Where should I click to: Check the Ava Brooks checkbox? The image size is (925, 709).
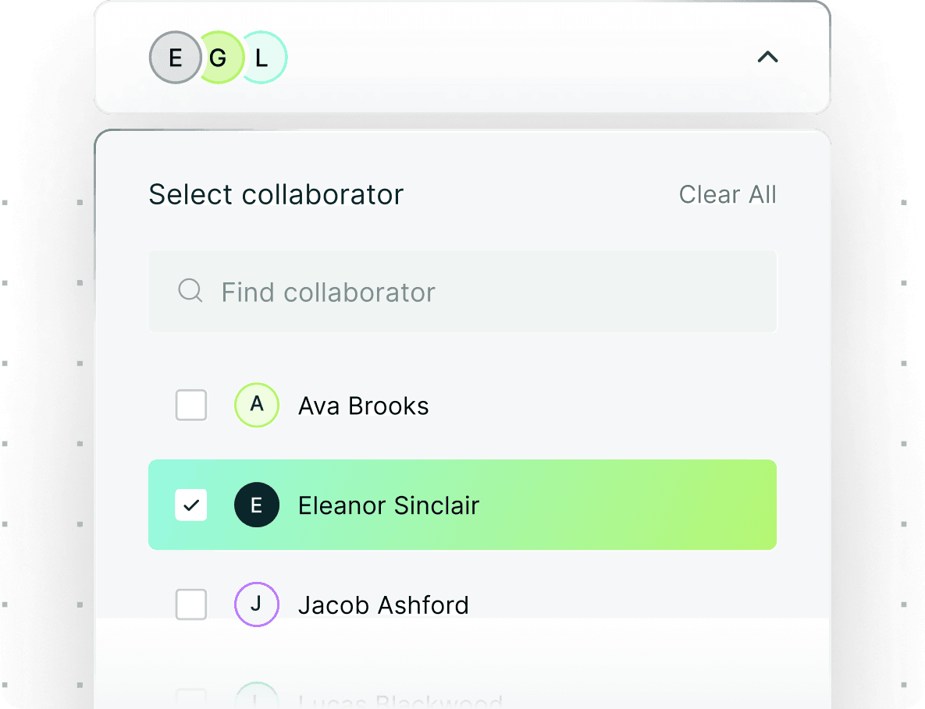[x=191, y=405]
